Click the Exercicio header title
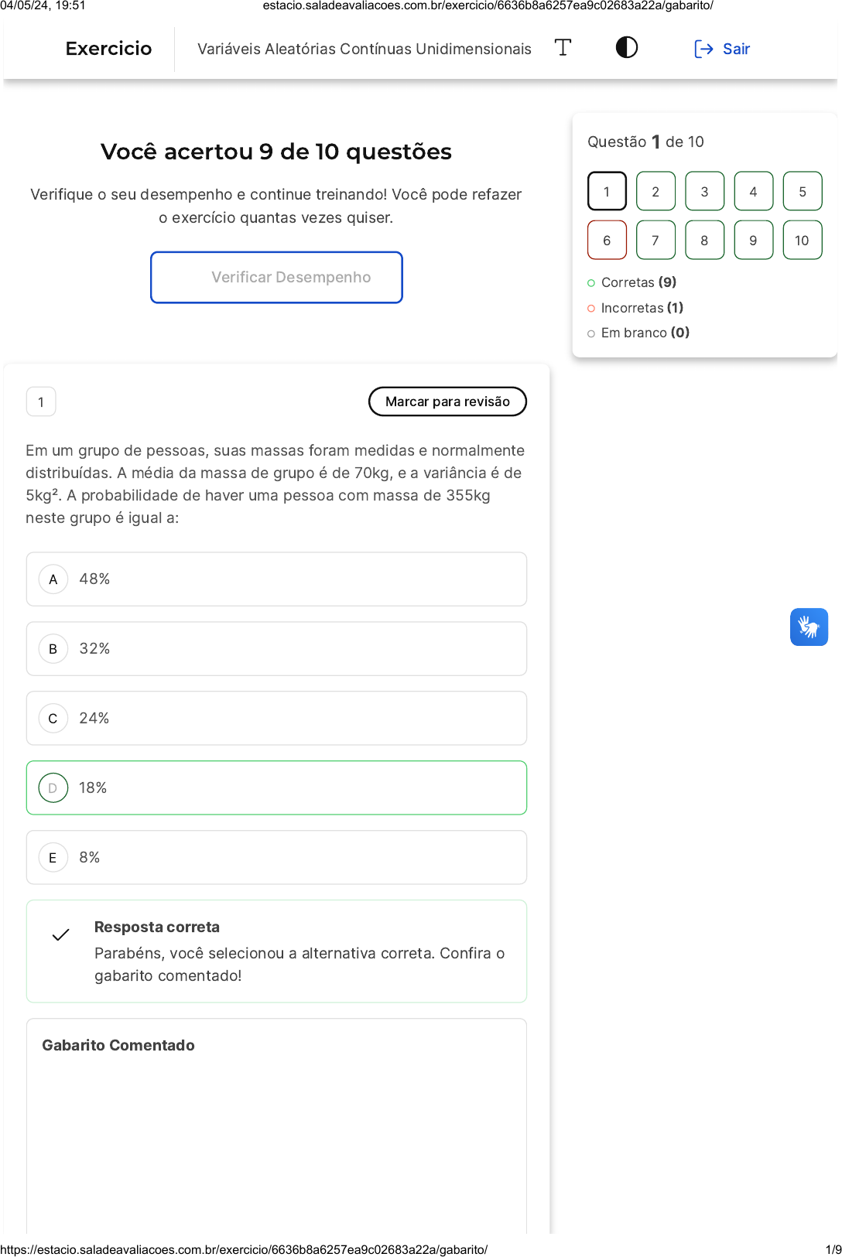 coord(108,49)
